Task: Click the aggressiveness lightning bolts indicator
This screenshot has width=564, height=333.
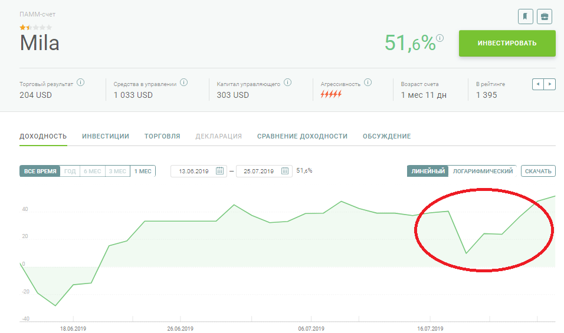Action: 331,94
